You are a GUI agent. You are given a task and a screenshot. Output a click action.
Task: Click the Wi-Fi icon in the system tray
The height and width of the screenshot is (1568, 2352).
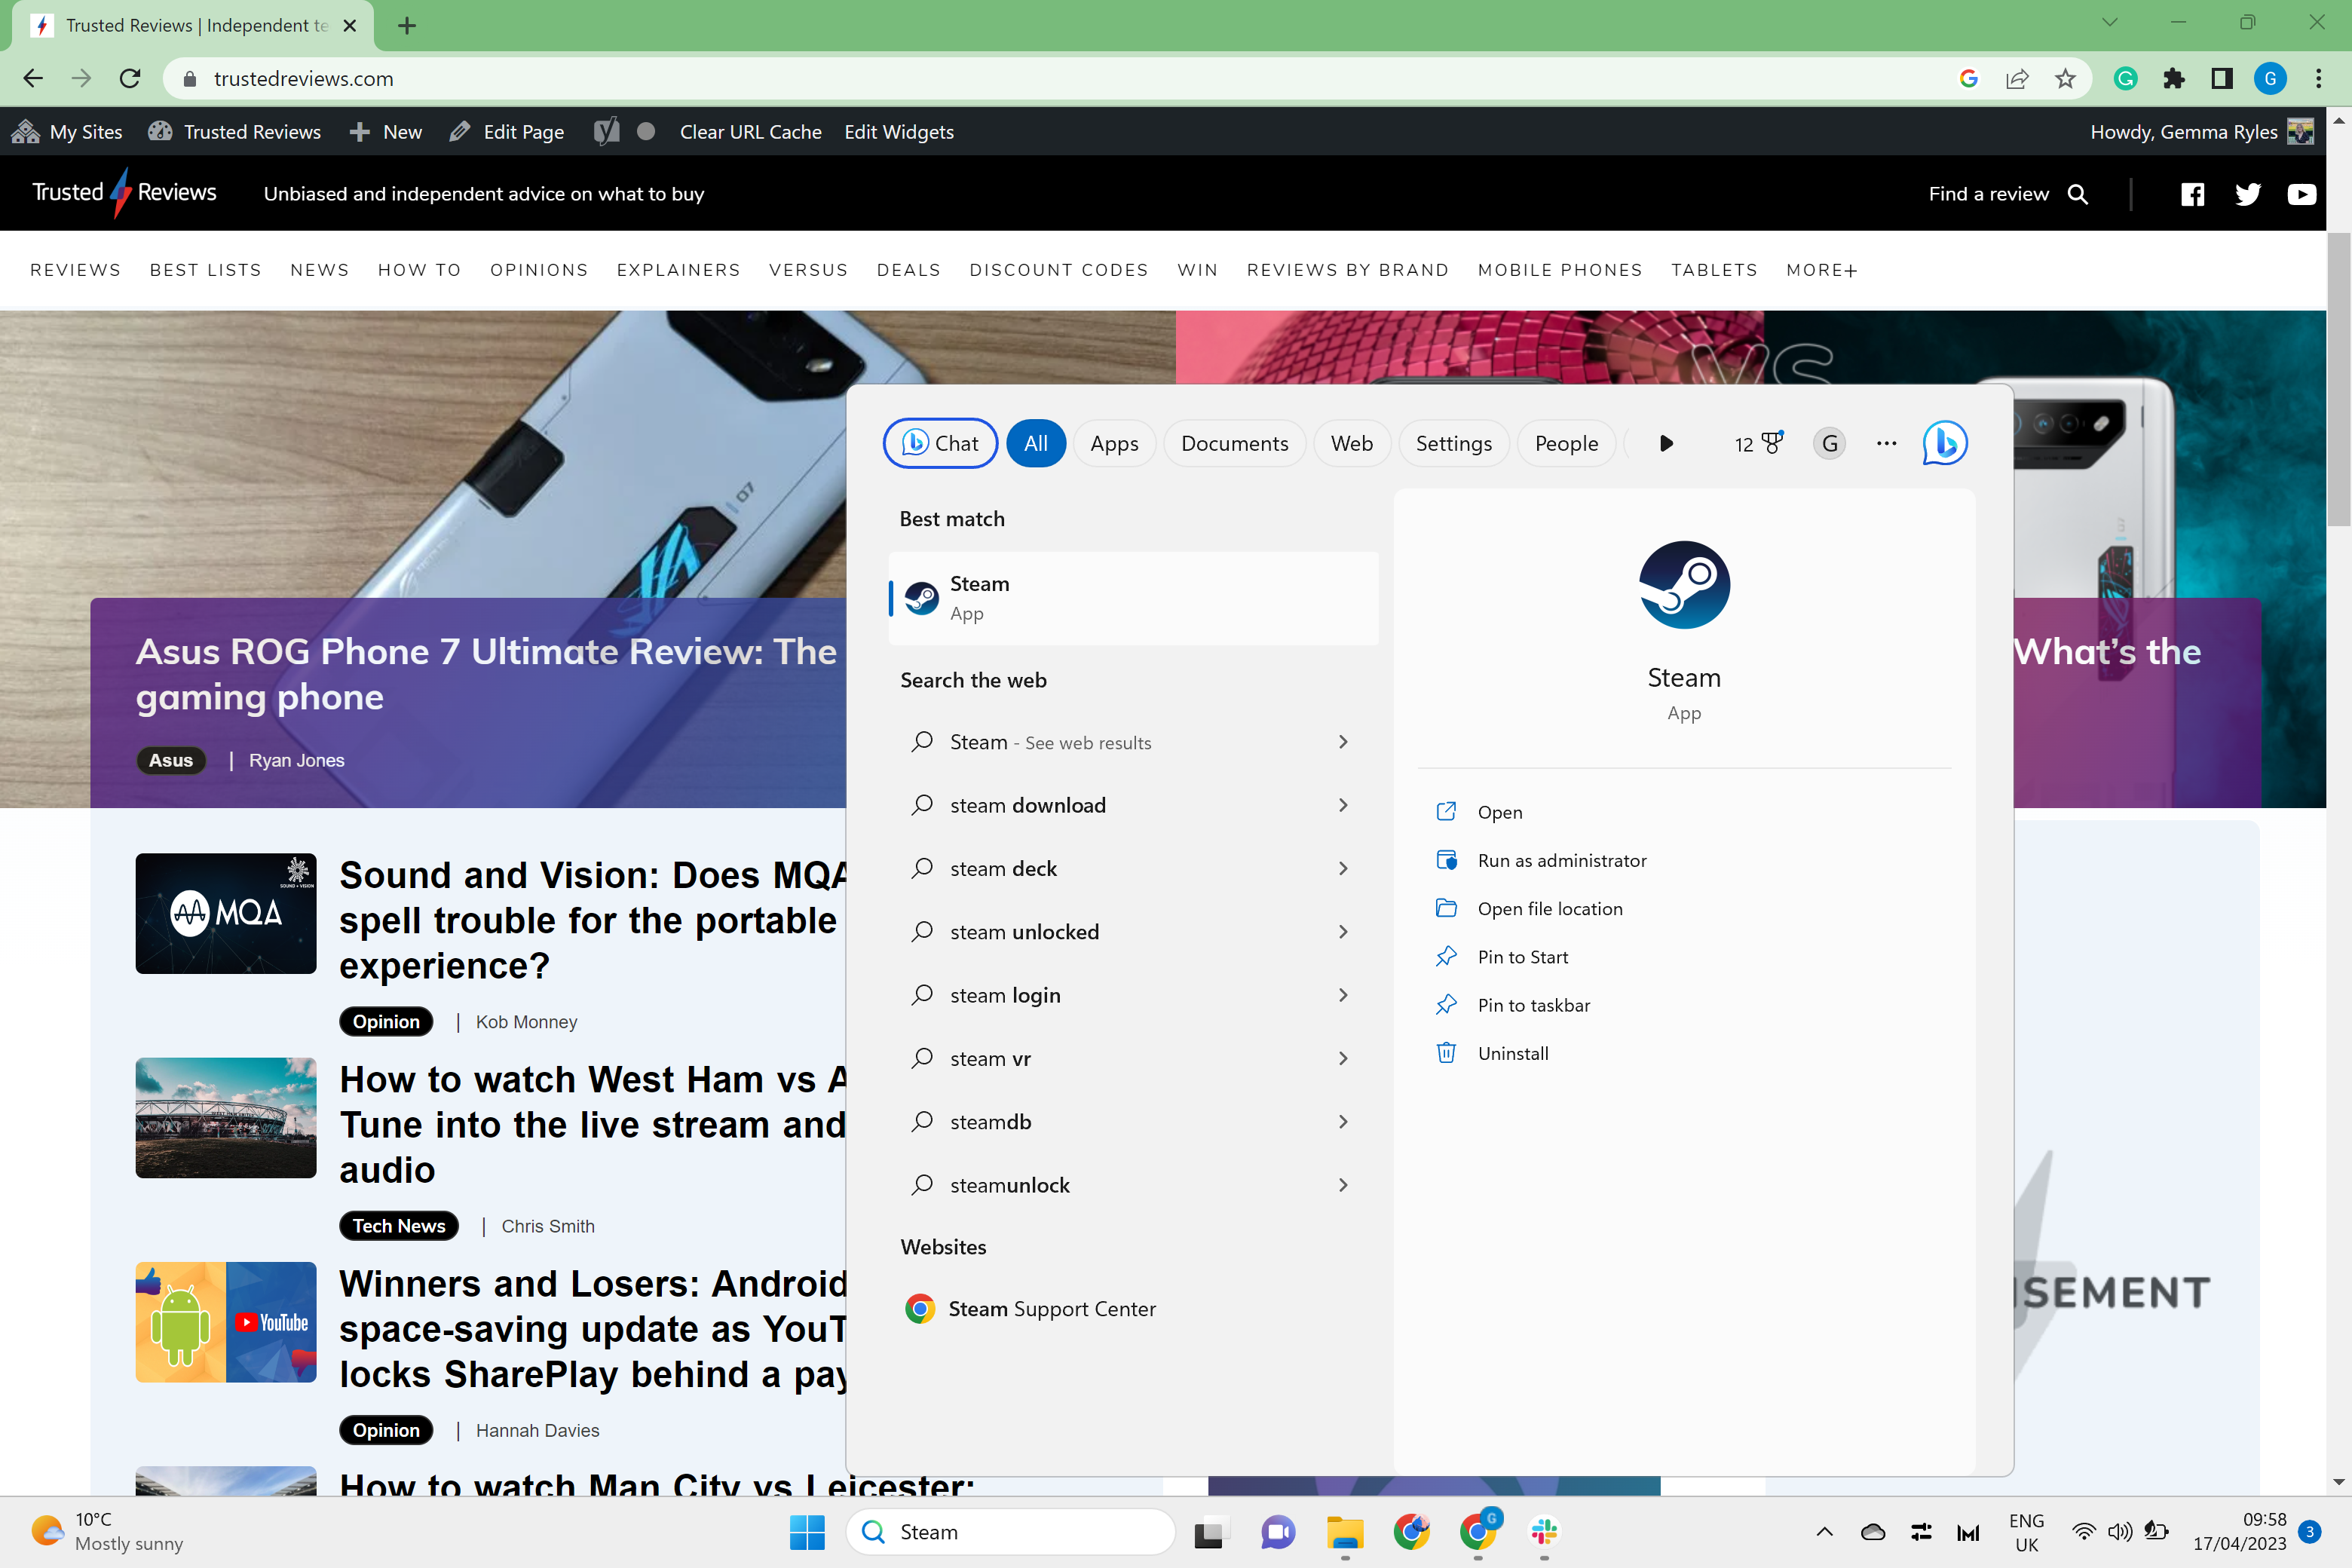click(2083, 1531)
